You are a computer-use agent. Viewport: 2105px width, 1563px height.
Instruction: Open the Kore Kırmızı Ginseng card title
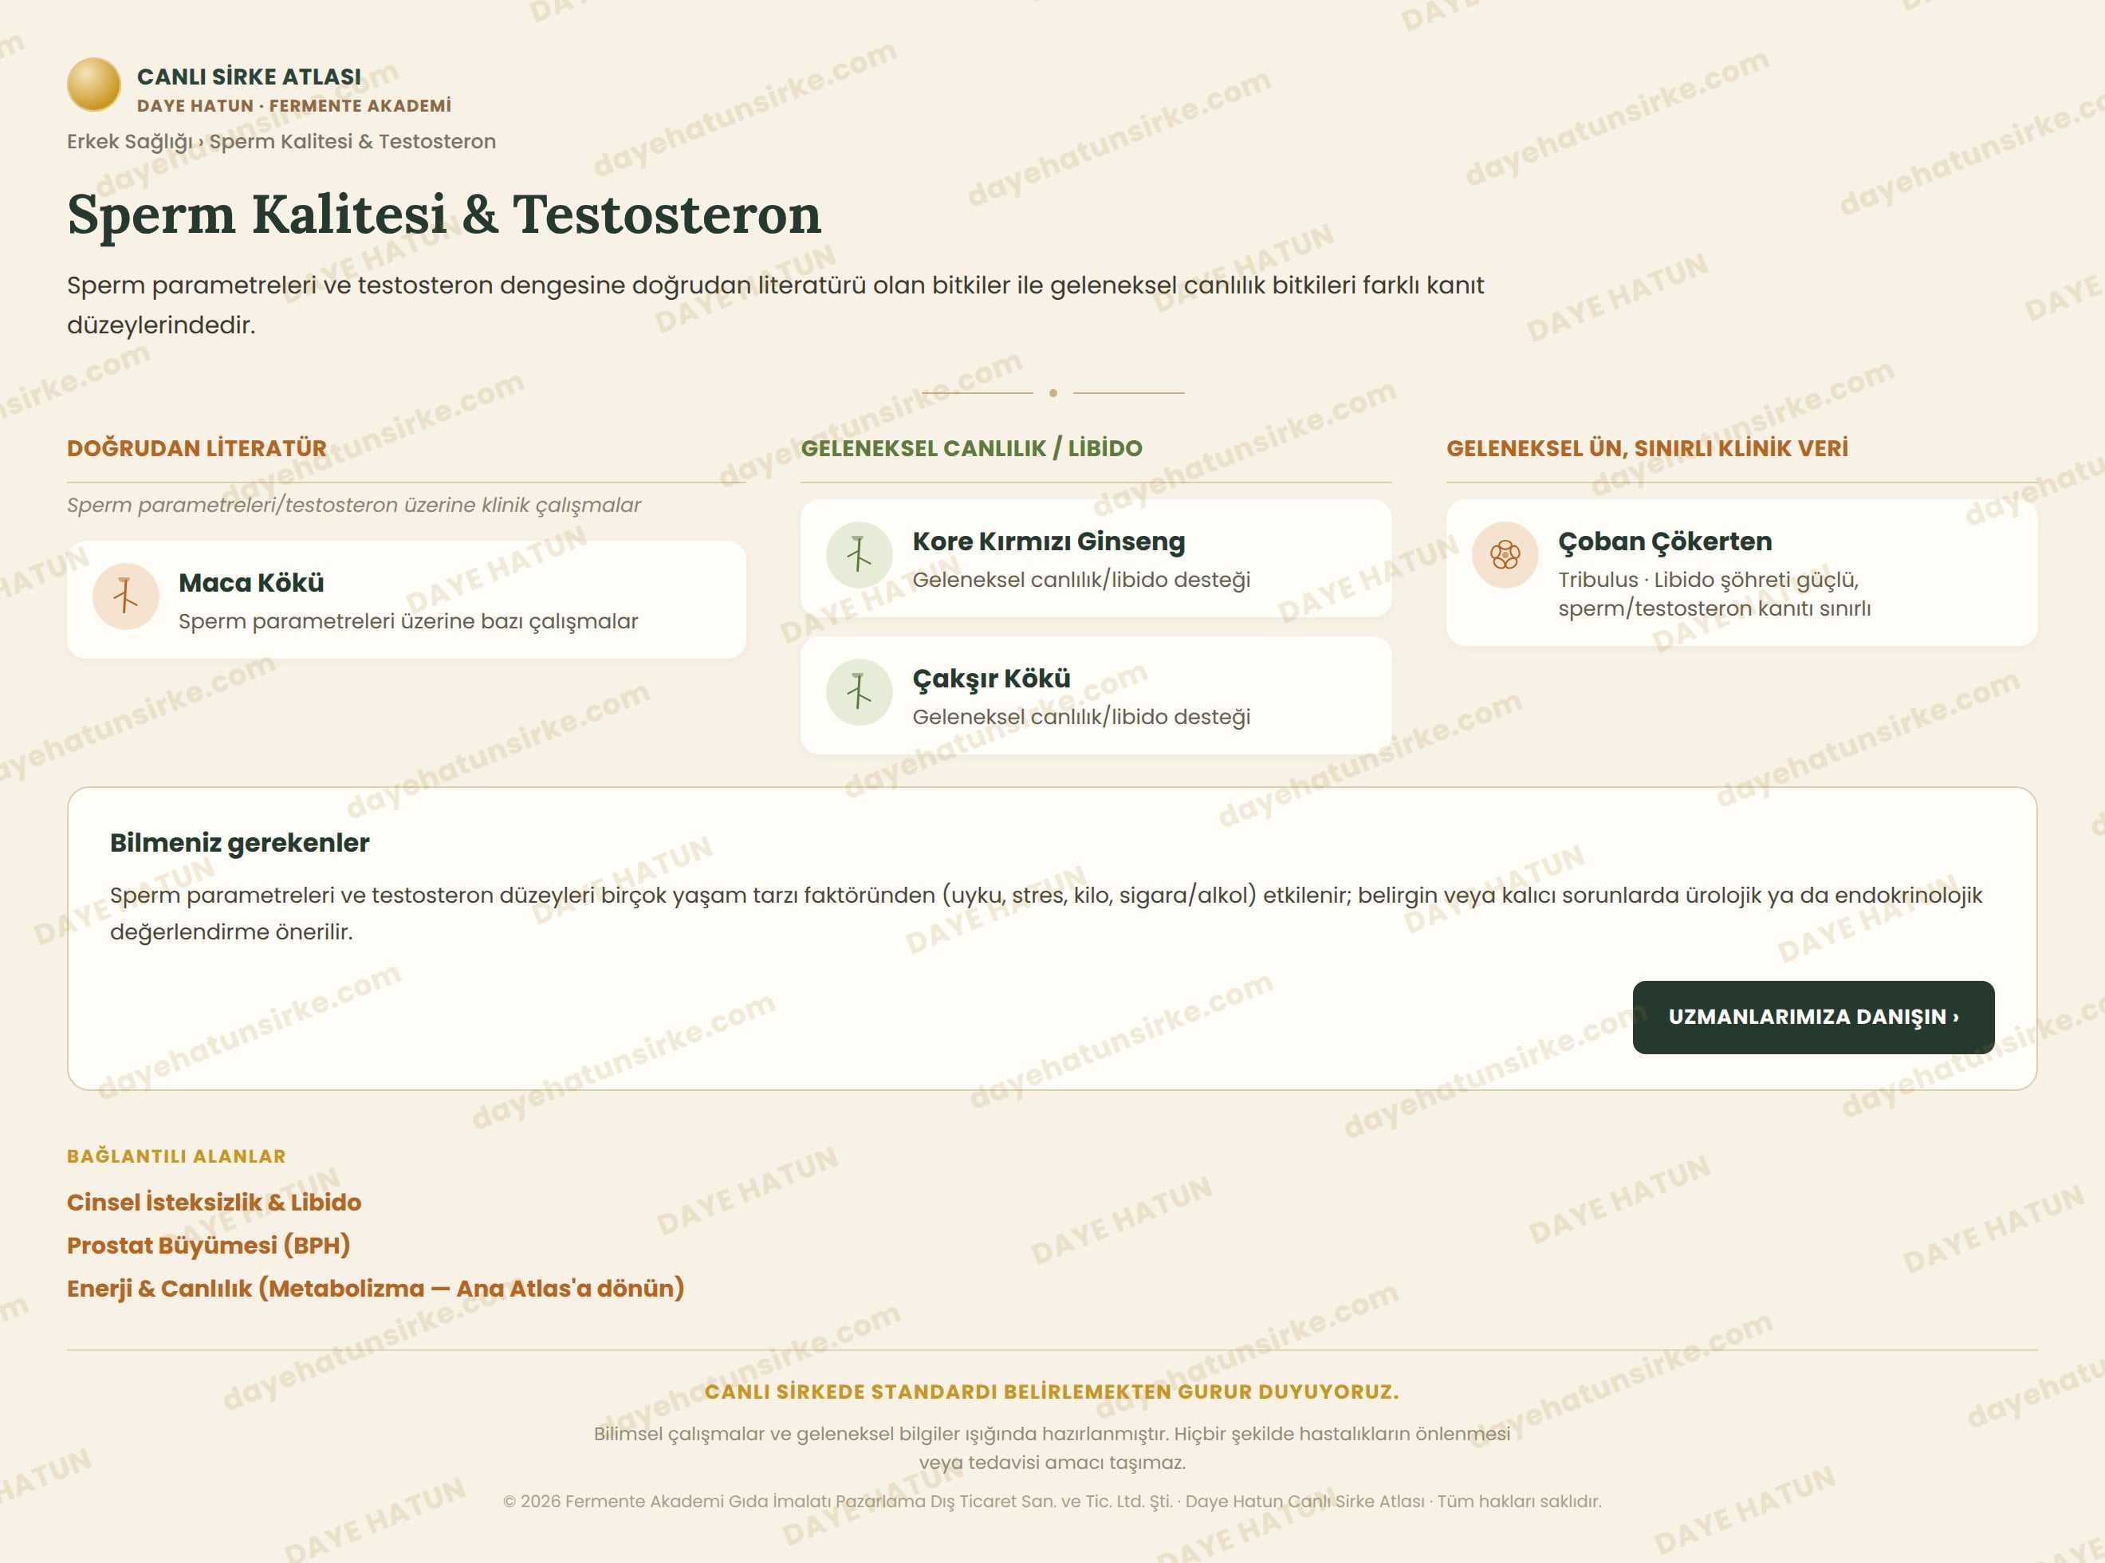click(x=1049, y=541)
